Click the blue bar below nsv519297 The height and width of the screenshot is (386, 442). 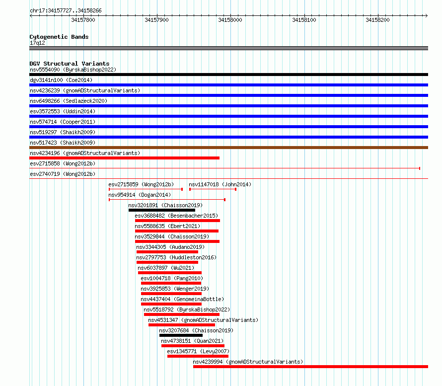228,137
